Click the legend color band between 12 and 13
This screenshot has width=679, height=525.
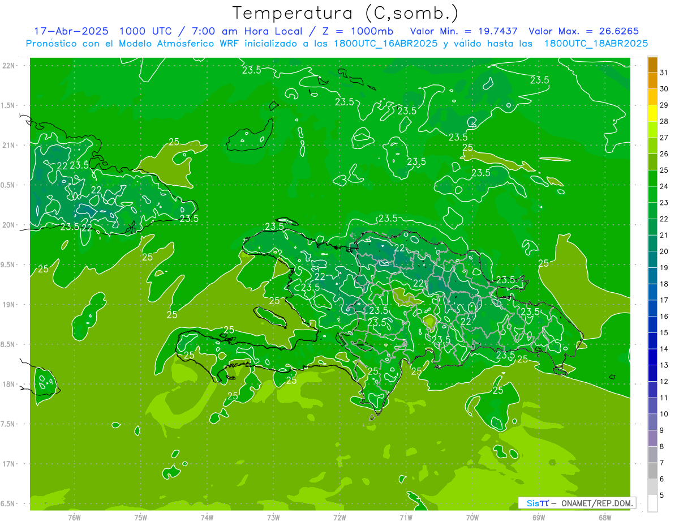[x=652, y=373]
